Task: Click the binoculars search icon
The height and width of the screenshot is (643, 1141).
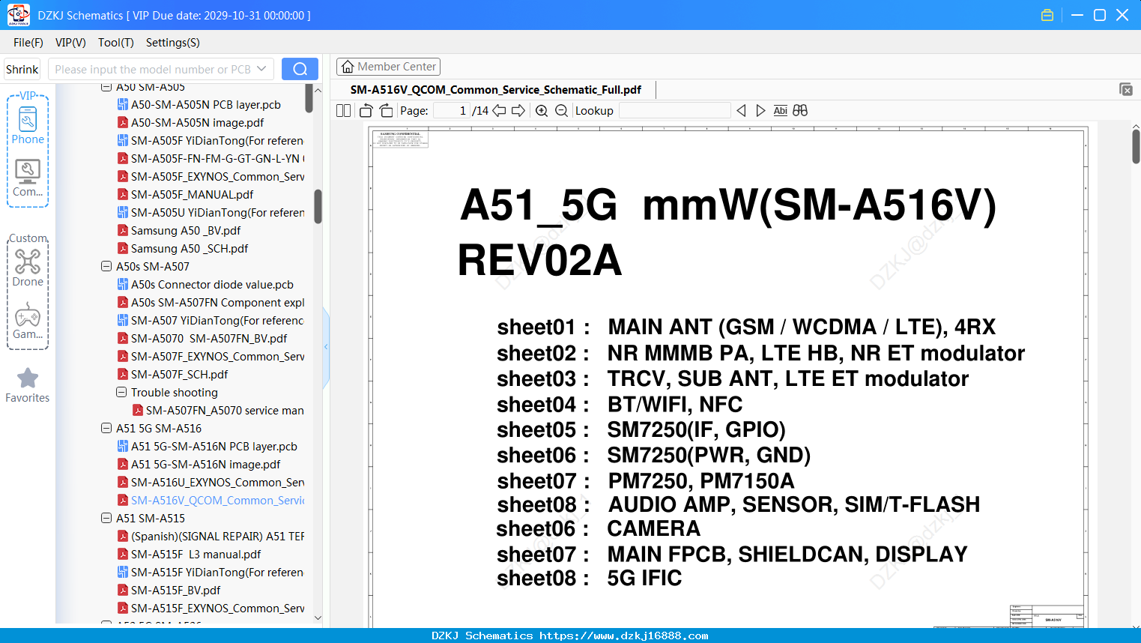Action: (800, 111)
